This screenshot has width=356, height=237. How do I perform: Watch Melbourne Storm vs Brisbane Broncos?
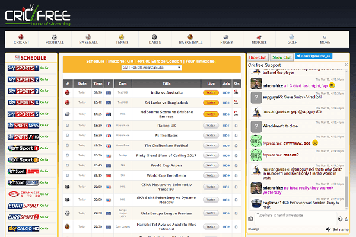[211, 114]
